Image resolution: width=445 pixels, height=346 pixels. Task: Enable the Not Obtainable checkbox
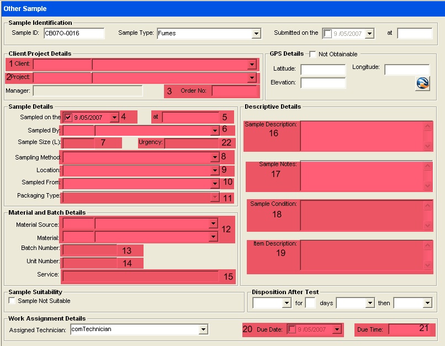[x=312, y=54]
